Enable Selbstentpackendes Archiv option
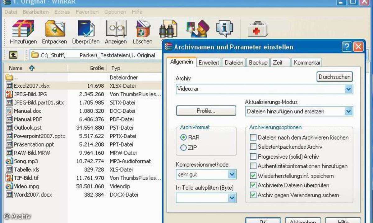Image resolution: width=373 pixels, height=223 pixels. (253, 147)
